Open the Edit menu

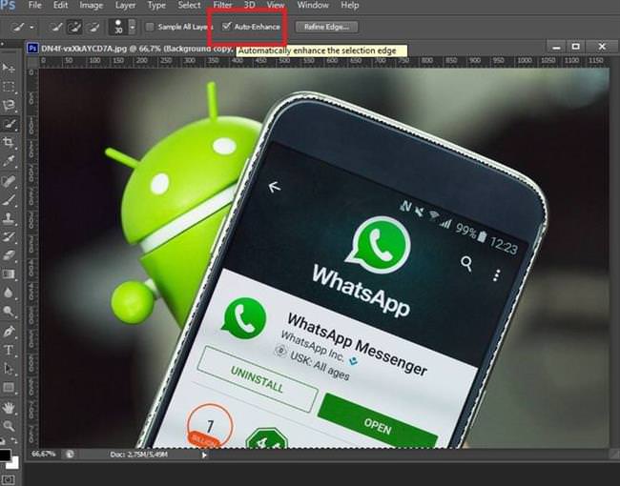pyautogui.click(x=60, y=5)
